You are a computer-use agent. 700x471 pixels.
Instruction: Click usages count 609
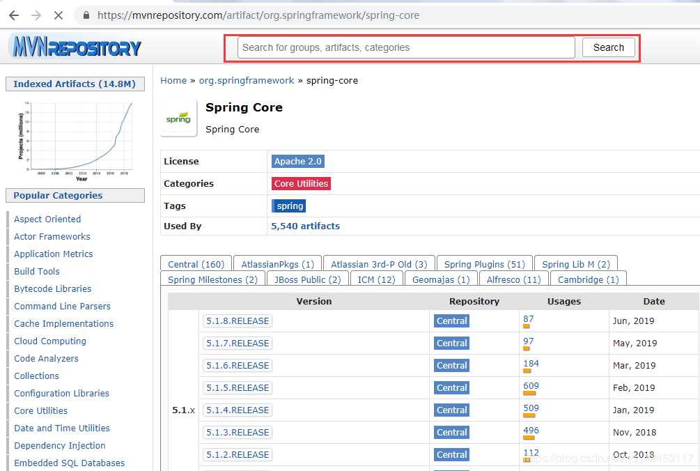[x=531, y=386]
